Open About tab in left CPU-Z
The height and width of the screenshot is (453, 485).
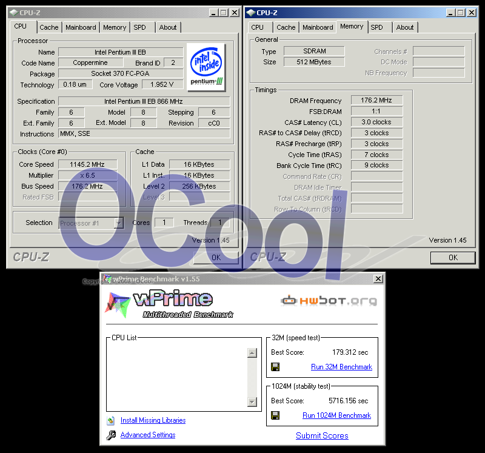168,27
